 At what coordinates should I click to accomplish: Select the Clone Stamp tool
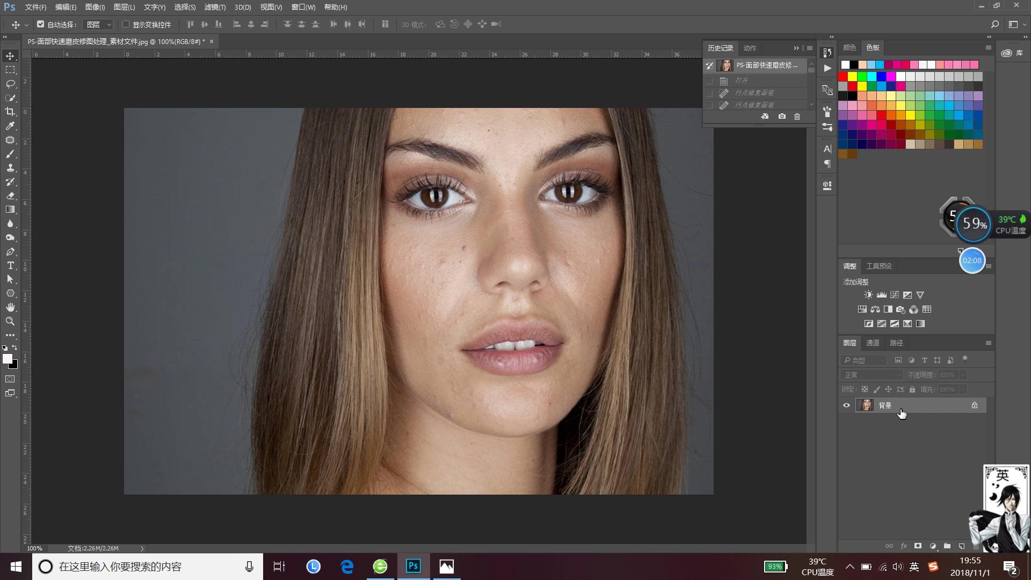point(10,168)
